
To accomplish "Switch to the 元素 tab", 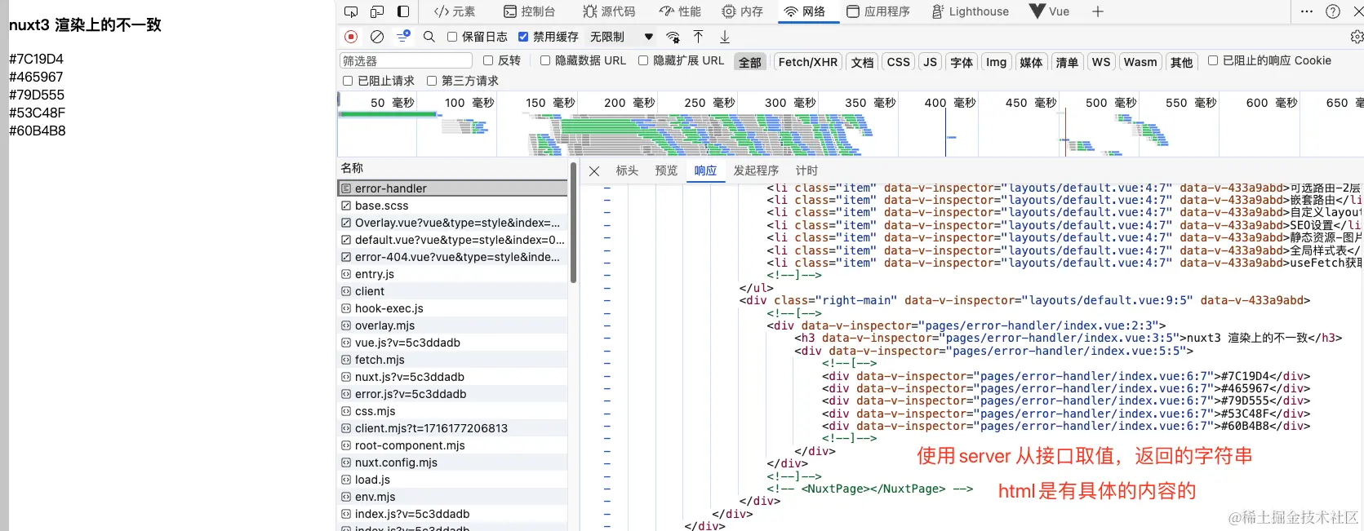I will pyautogui.click(x=455, y=11).
